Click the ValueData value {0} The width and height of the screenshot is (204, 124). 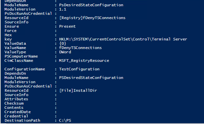(x=62, y=43)
